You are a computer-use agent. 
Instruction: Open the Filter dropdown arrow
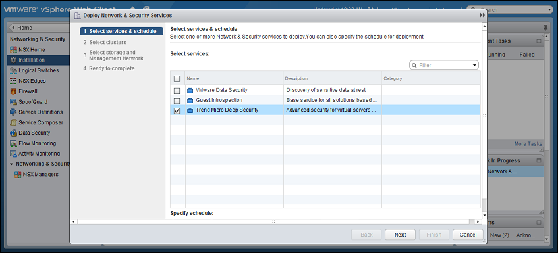pos(474,65)
